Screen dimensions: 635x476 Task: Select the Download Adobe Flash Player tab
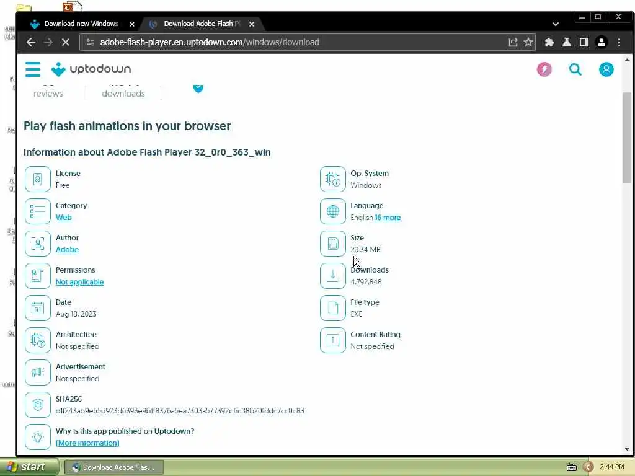(x=202, y=24)
